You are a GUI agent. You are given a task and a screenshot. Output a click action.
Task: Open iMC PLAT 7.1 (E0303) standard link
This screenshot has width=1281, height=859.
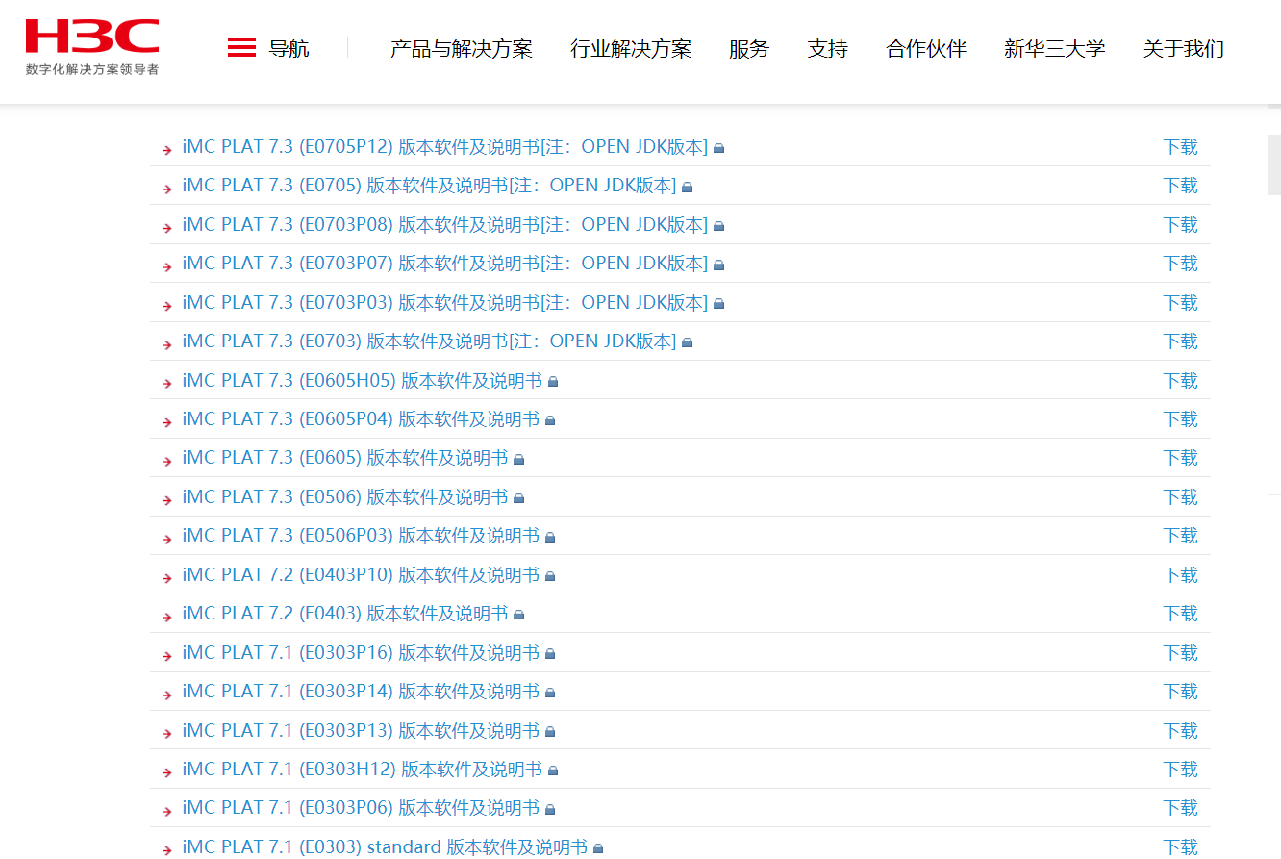[385, 847]
